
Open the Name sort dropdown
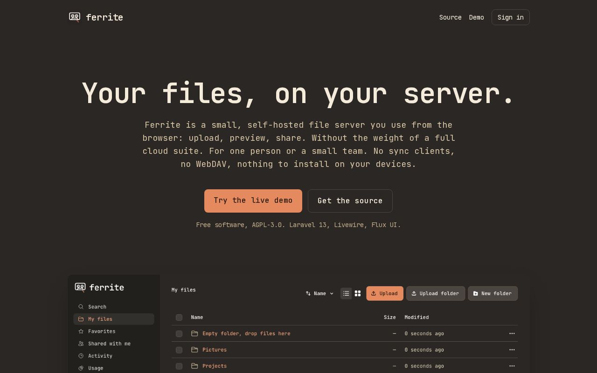[319, 293]
